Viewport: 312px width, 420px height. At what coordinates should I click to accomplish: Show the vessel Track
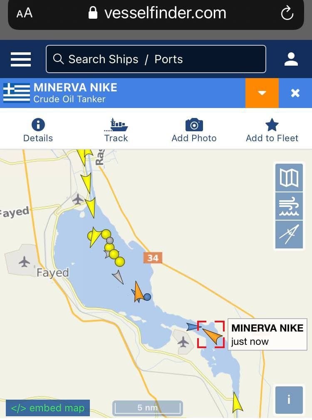116,130
